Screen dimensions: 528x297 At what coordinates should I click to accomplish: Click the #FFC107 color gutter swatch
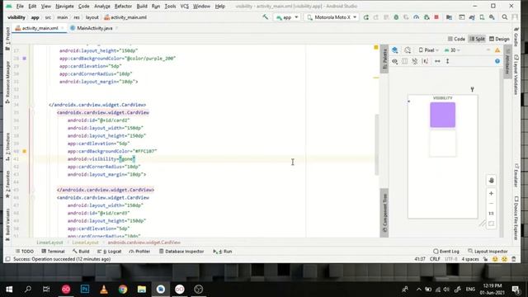click(x=24, y=151)
